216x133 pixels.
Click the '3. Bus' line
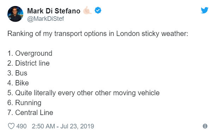point(17,73)
